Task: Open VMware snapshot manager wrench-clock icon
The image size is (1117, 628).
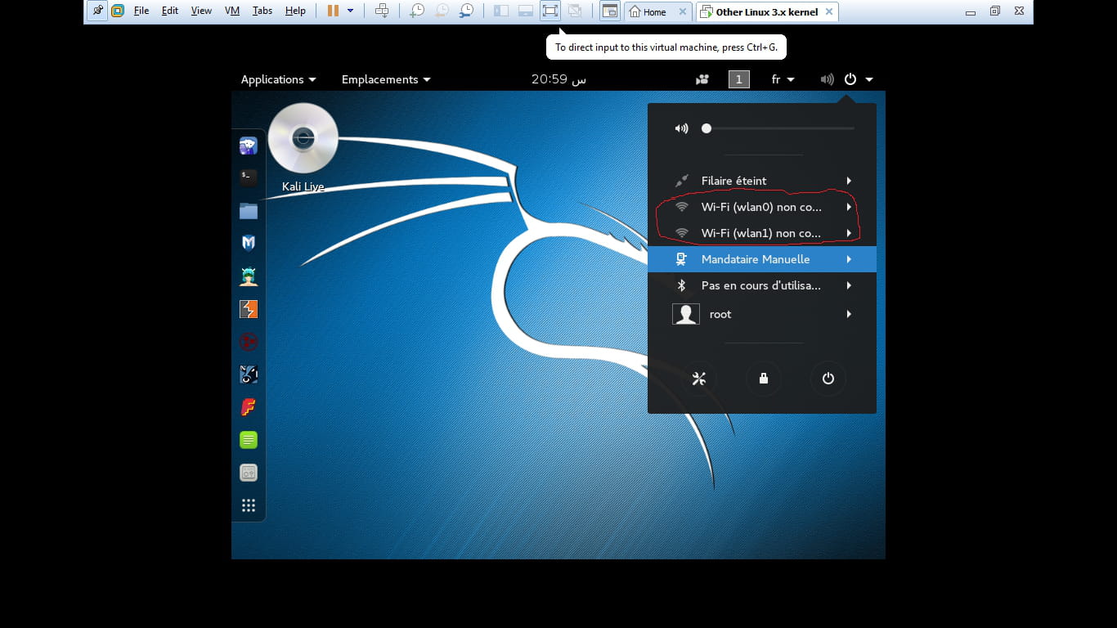Action: click(x=466, y=11)
